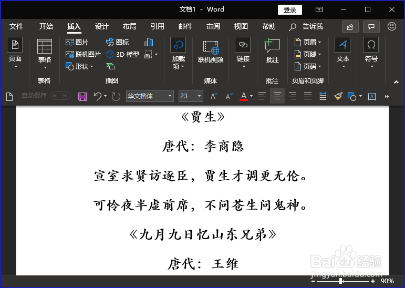Click the Format Painter brush
Viewport: 405px width, 288px height.
tap(338, 96)
